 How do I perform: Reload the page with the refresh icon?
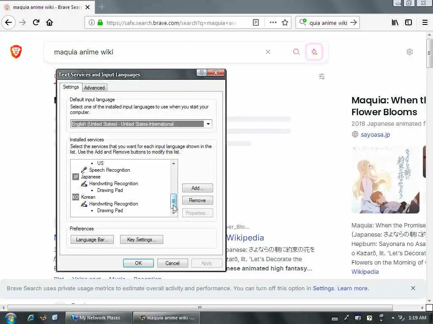[36, 22]
